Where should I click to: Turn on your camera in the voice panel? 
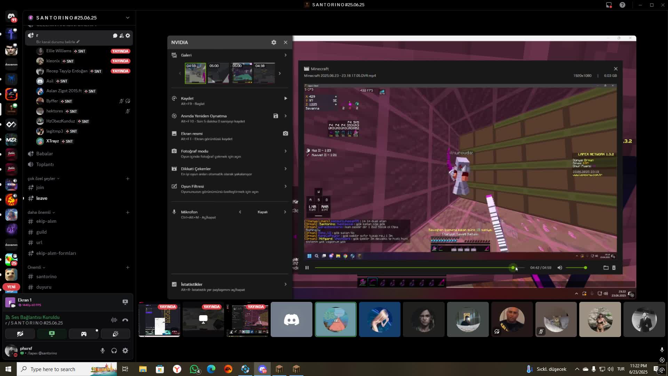(x=20, y=334)
